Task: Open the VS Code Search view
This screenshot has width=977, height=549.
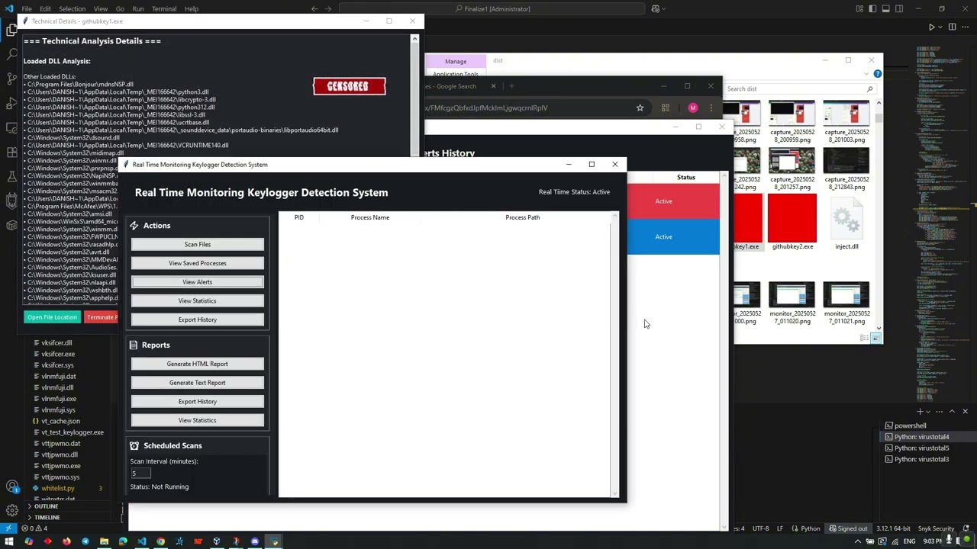Action: coord(11,54)
